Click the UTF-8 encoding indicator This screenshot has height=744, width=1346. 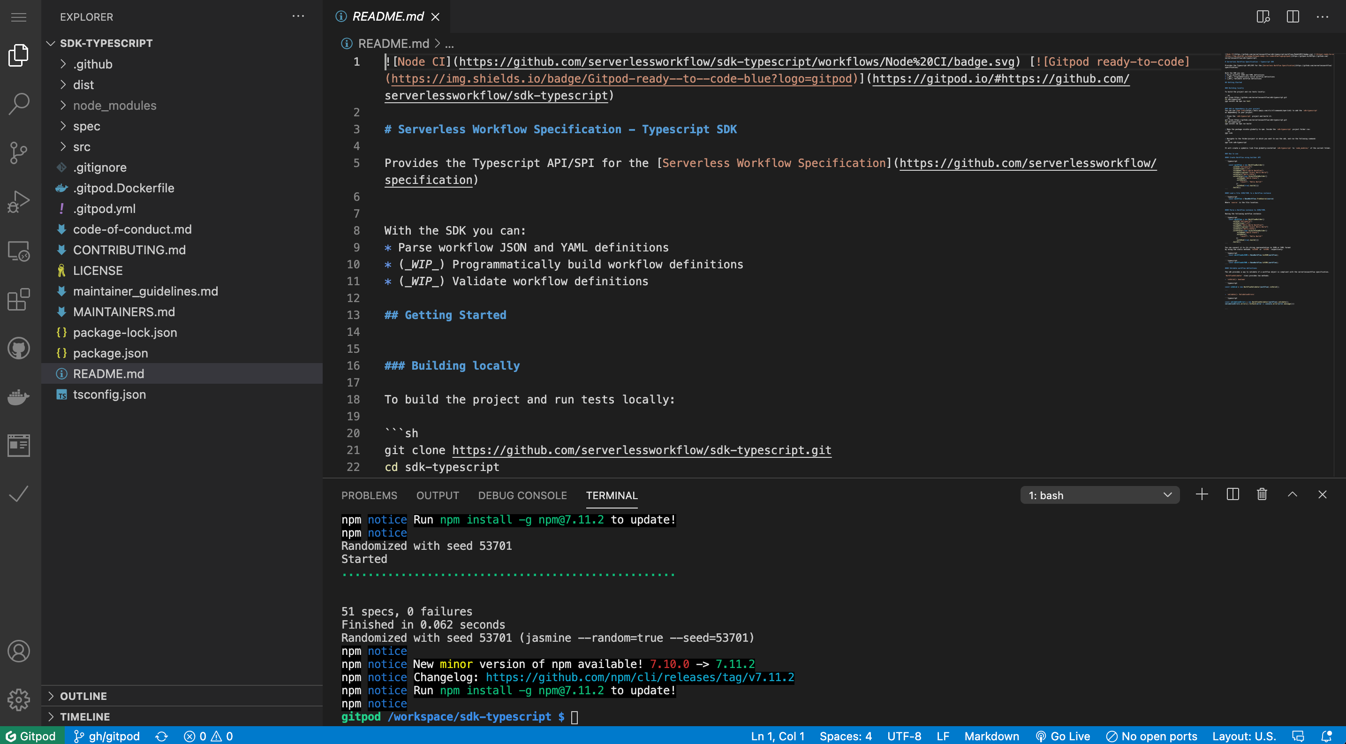(904, 736)
